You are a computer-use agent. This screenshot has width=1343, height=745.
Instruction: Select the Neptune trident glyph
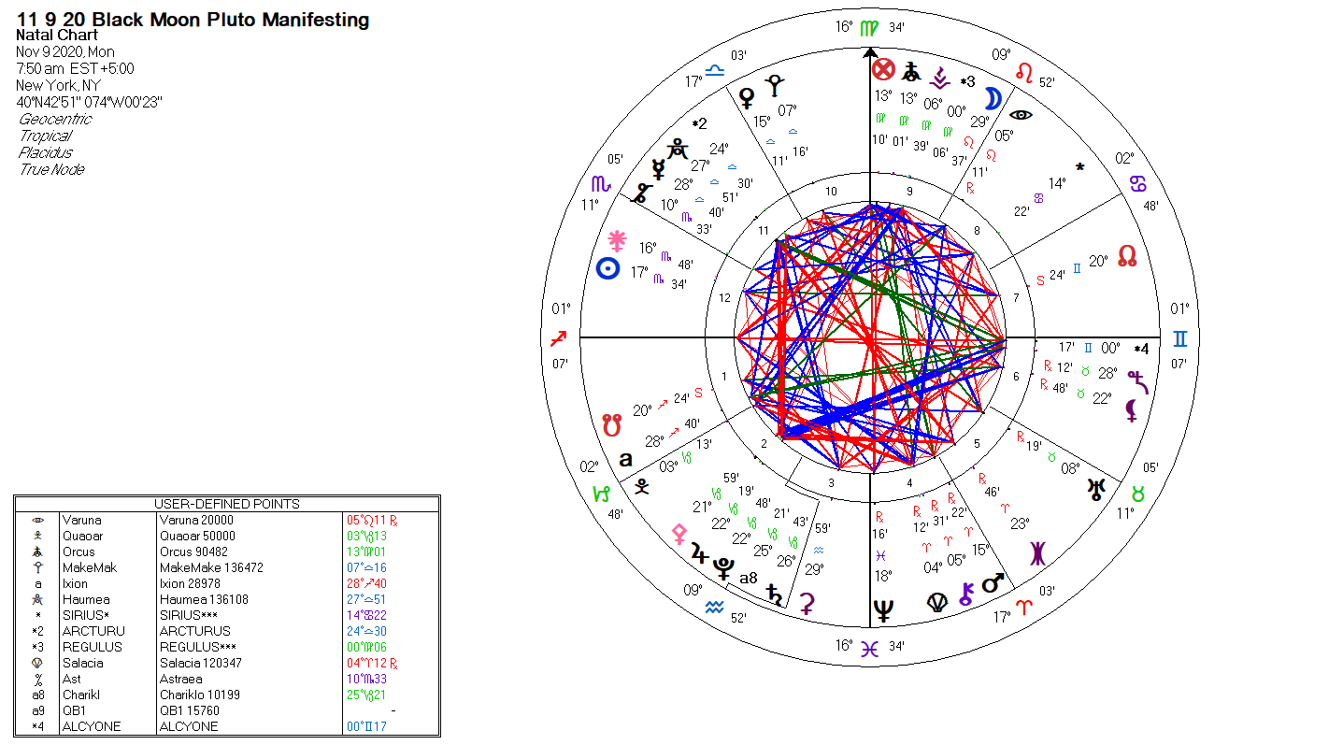(882, 611)
